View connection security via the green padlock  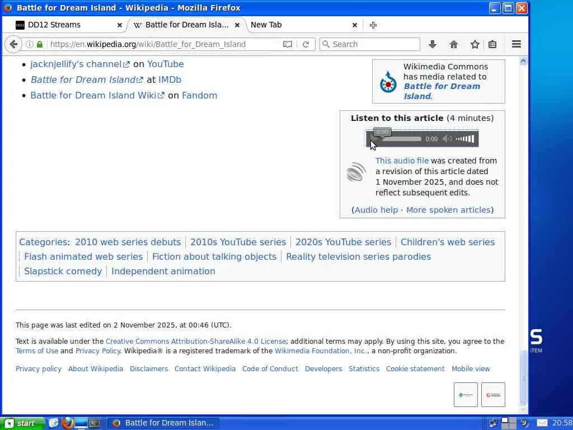point(40,44)
